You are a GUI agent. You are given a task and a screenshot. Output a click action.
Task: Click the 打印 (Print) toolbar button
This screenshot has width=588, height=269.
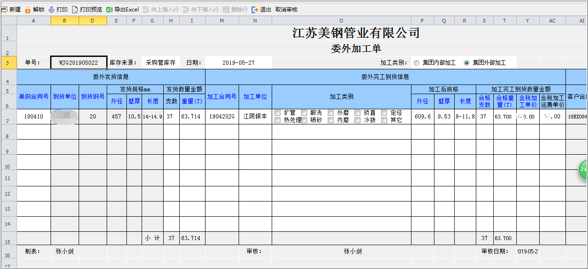(x=58, y=9)
